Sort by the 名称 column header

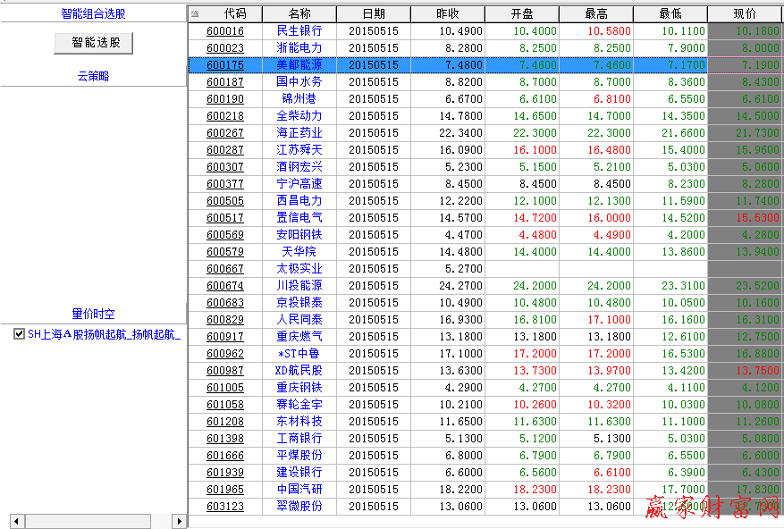pyautogui.click(x=299, y=13)
